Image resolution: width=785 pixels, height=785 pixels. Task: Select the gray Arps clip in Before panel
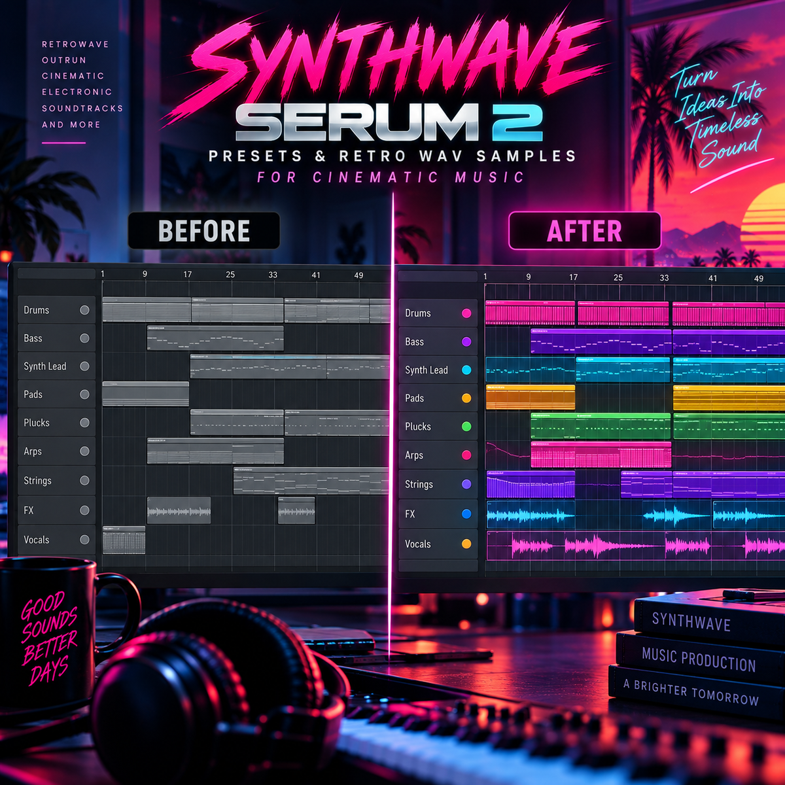tap(215, 451)
